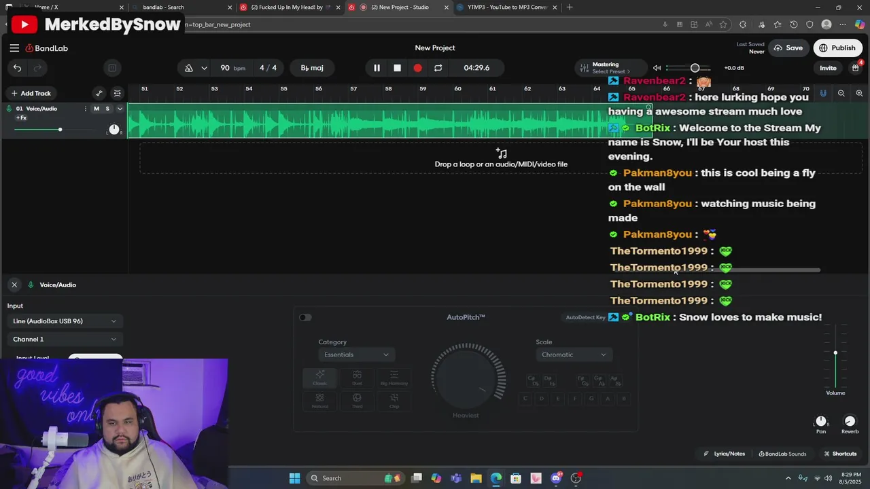Open Windows Start menu
Viewport: 870px width, 489px height.
[x=294, y=478]
